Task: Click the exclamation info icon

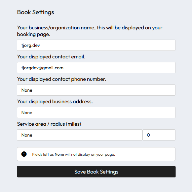Action: [24, 154]
